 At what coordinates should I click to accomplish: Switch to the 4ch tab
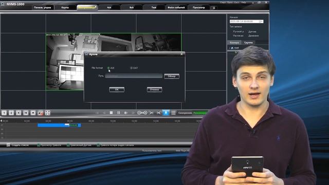[x=109, y=8]
